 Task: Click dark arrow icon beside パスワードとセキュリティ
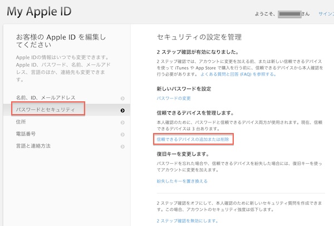122,110
